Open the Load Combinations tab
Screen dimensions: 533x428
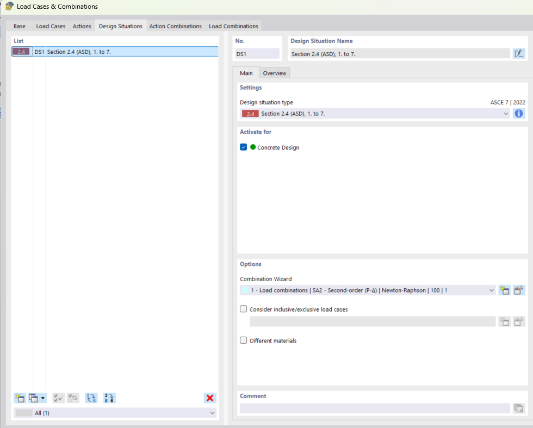tap(233, 26)
